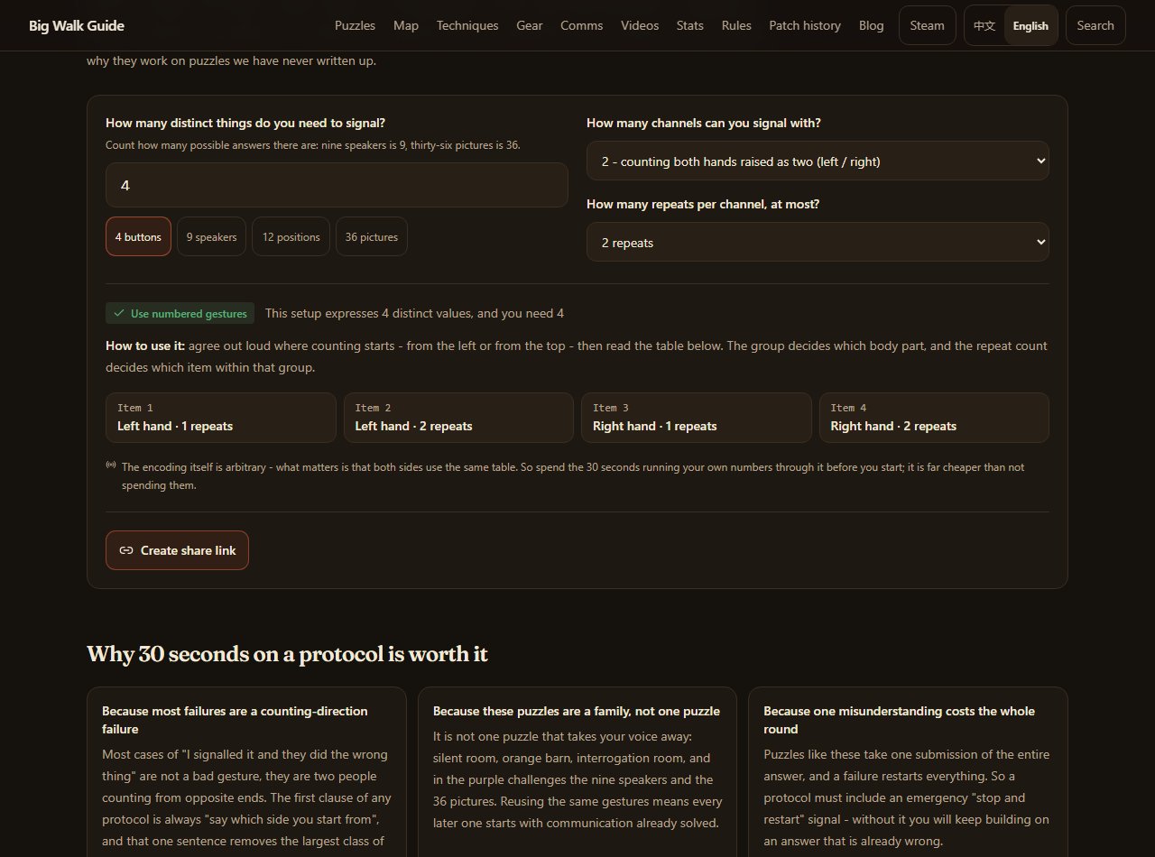Switch language to English
The image size is (1155, 857).
(x=1030, y=25)
